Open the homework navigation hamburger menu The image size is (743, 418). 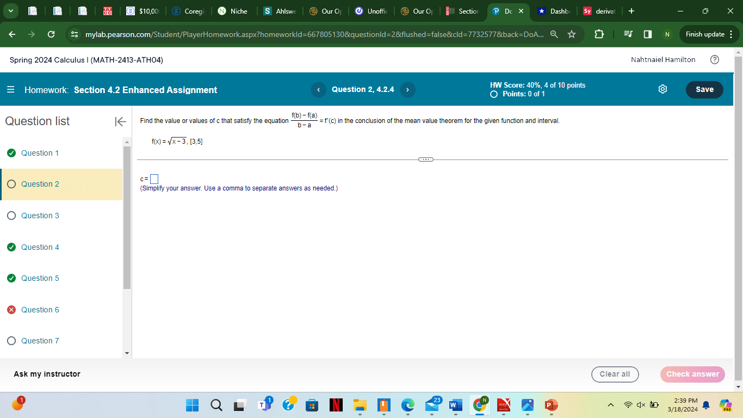click(11, 90)
